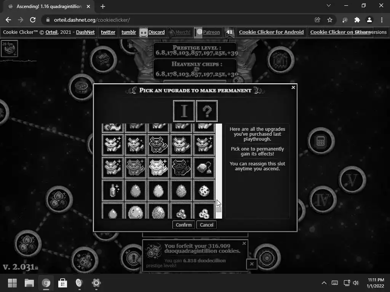Viewport: 390px width, 292px height.
Task: Select the calculator-like heavenly upgrade node
Action: click(321, 141)
